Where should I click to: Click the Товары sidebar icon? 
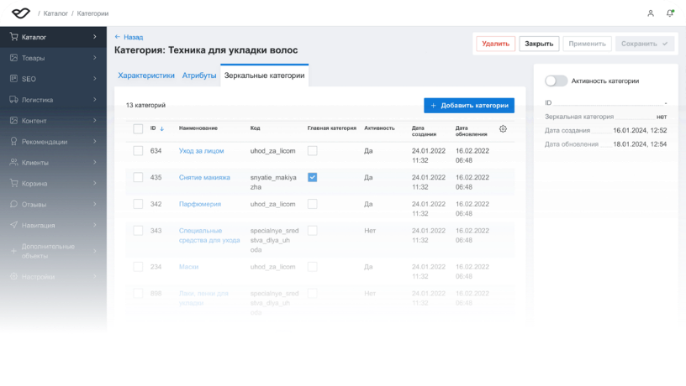(14, 58)
